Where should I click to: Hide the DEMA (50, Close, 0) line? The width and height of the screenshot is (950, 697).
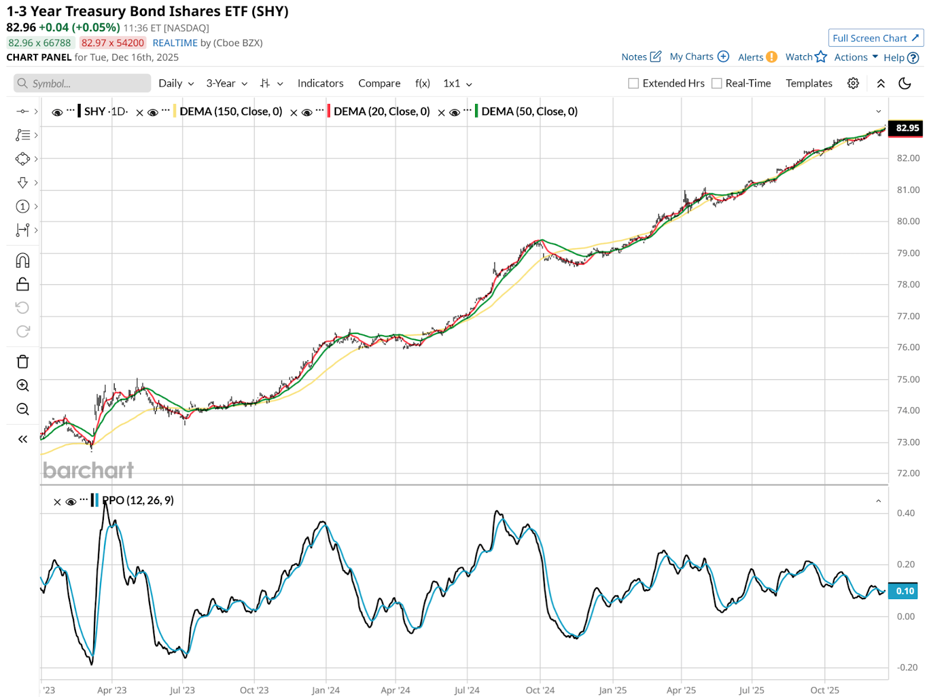(x=455, y=112)
